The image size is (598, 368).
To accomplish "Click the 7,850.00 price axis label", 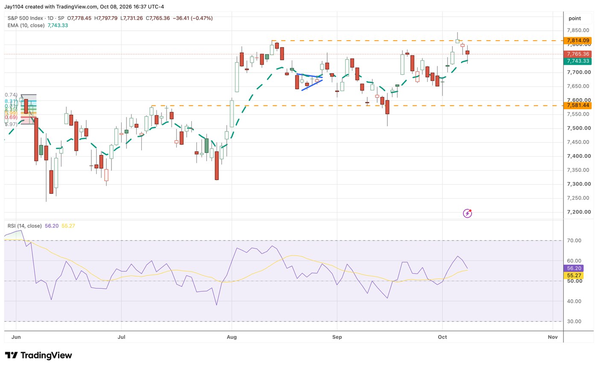I will coord(579,31).
